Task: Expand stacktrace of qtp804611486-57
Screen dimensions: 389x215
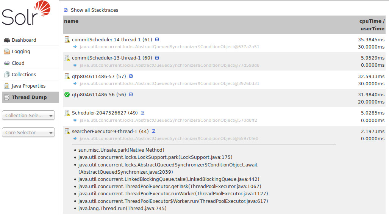Action: click(x=131, y=76)
